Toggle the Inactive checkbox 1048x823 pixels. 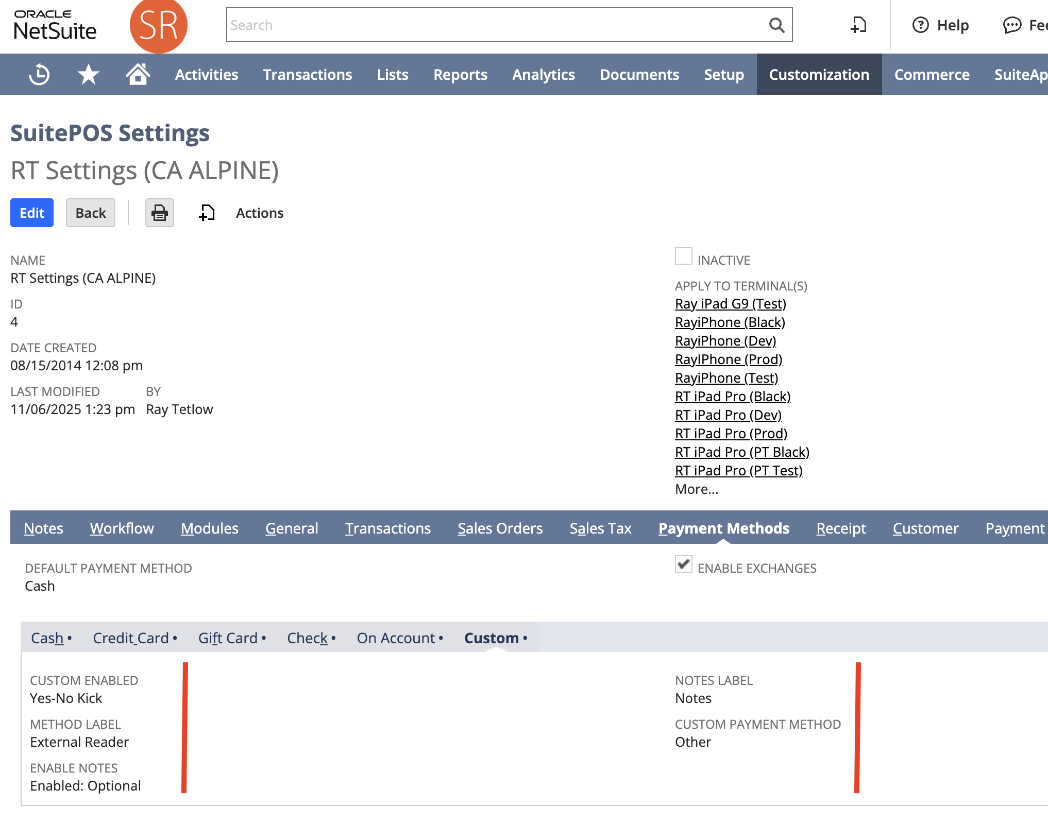[683, 256]
